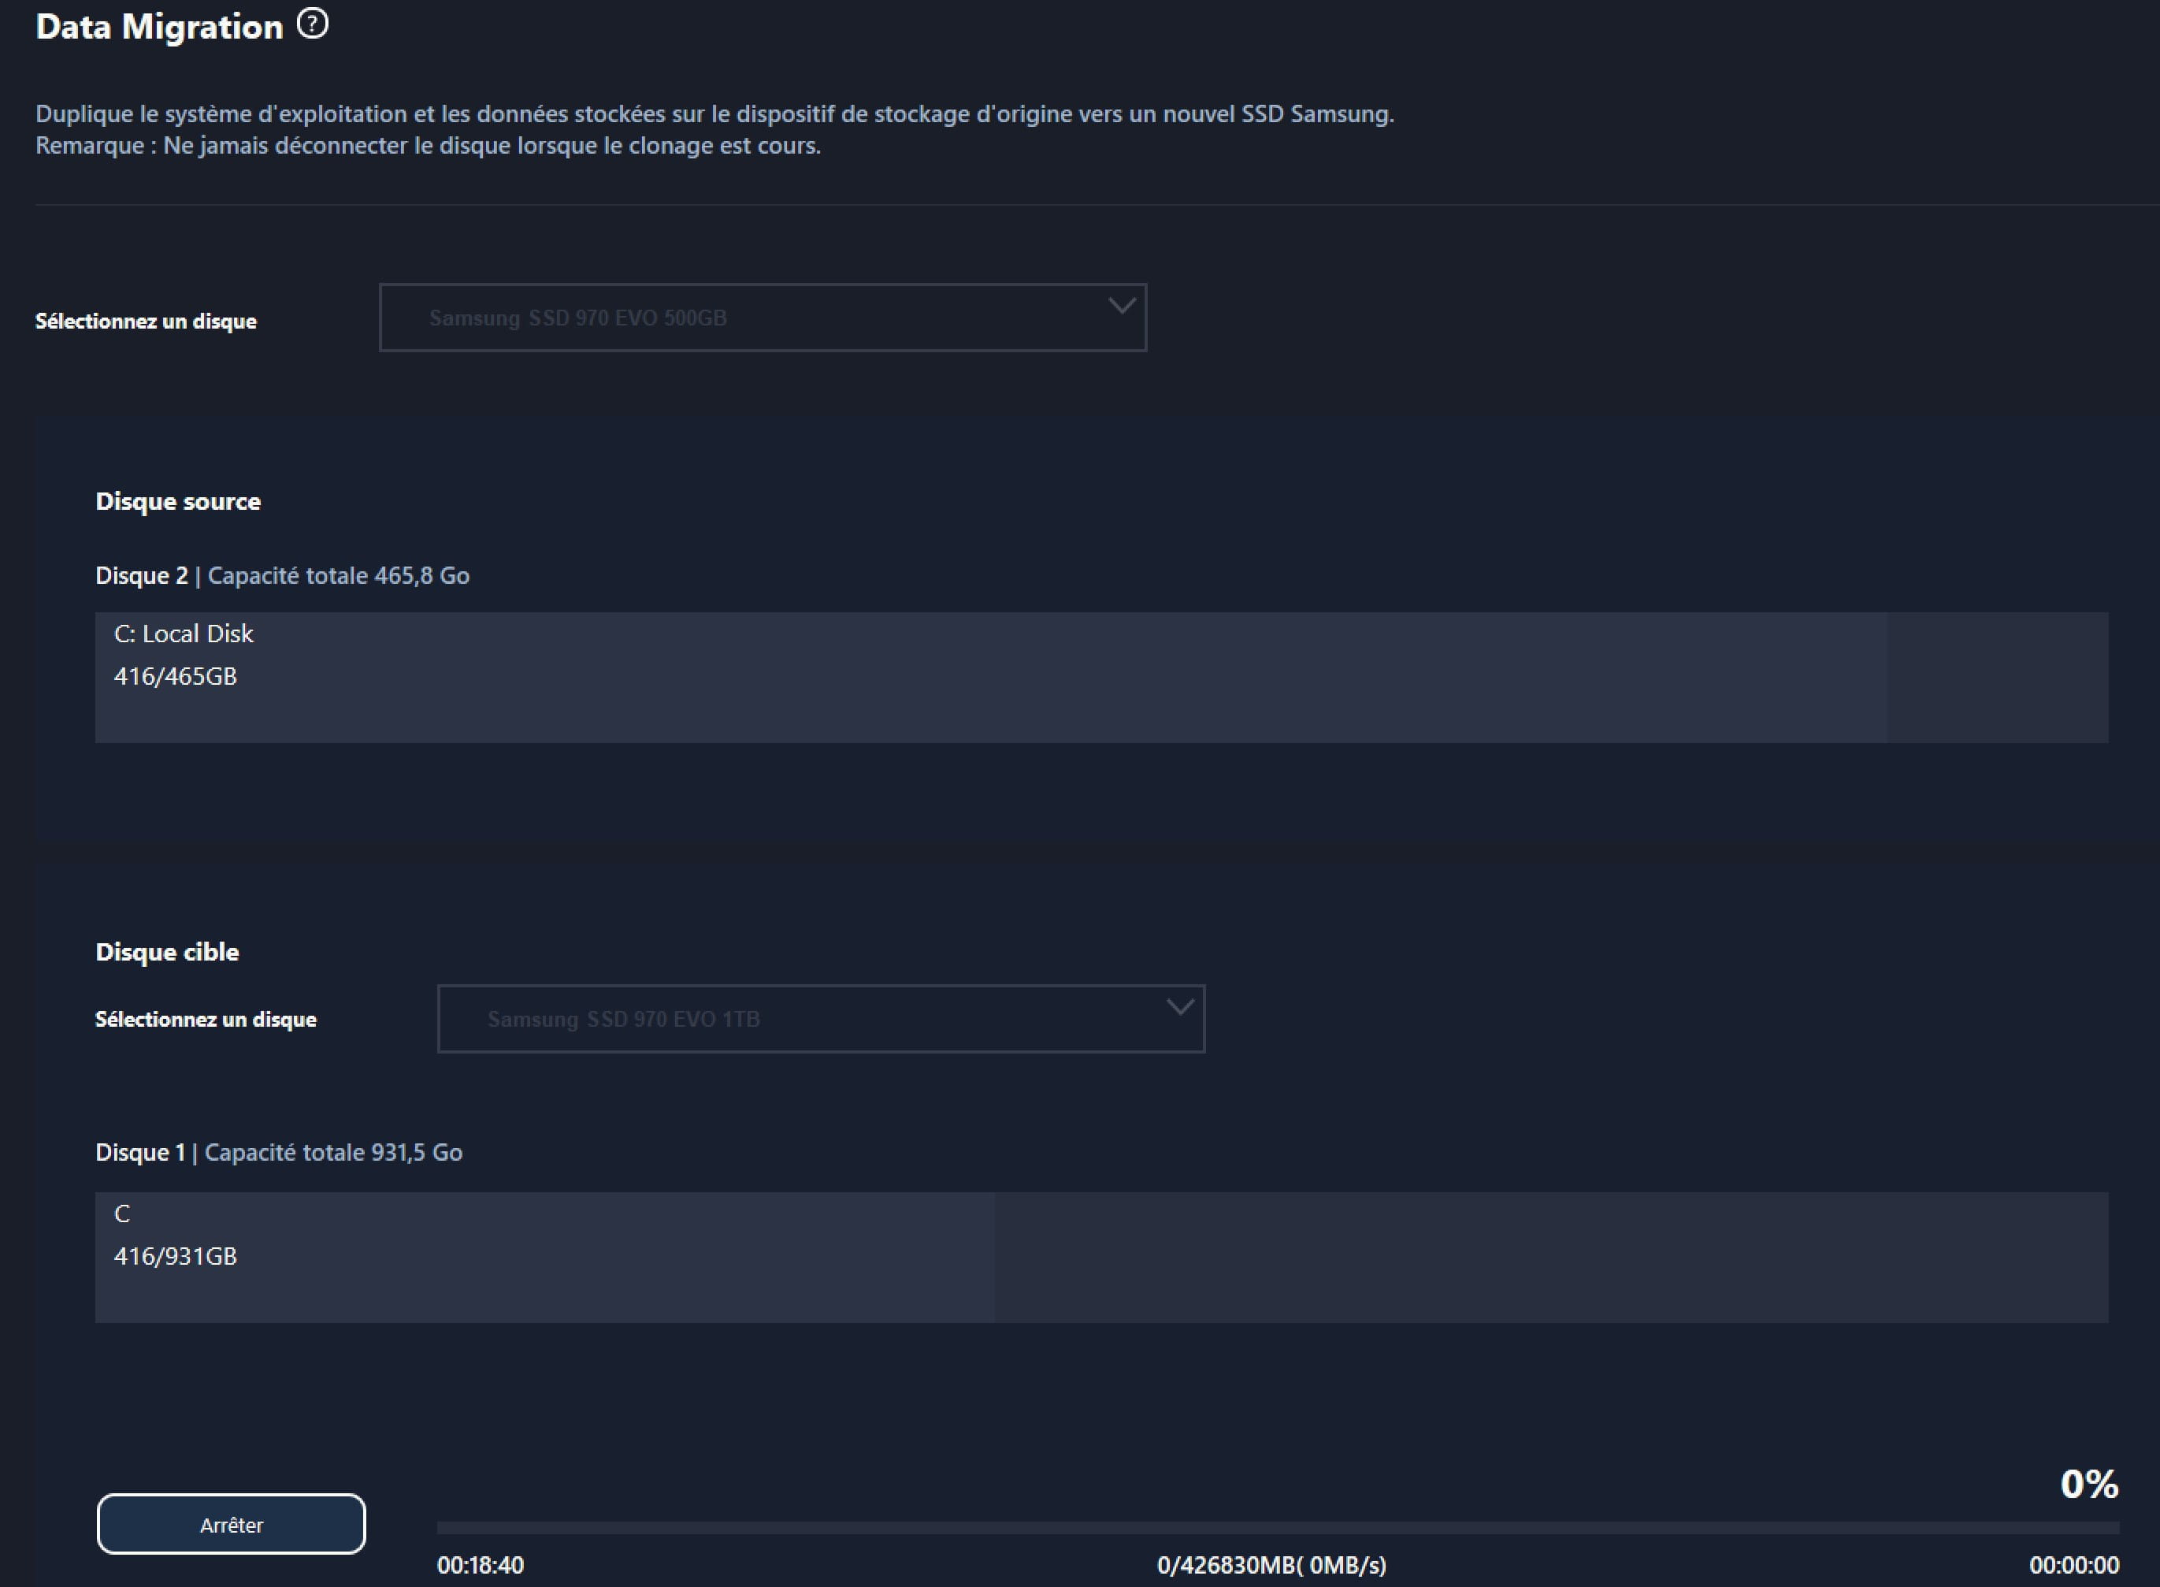The image size is (2160, 1587).
Task: Click the 0/426830MB transfer status
Action: point(1271,1565)
